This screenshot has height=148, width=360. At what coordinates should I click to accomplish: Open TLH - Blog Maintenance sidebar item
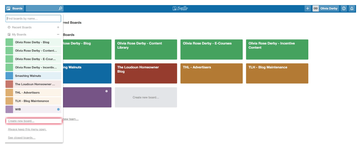point(33,101)
